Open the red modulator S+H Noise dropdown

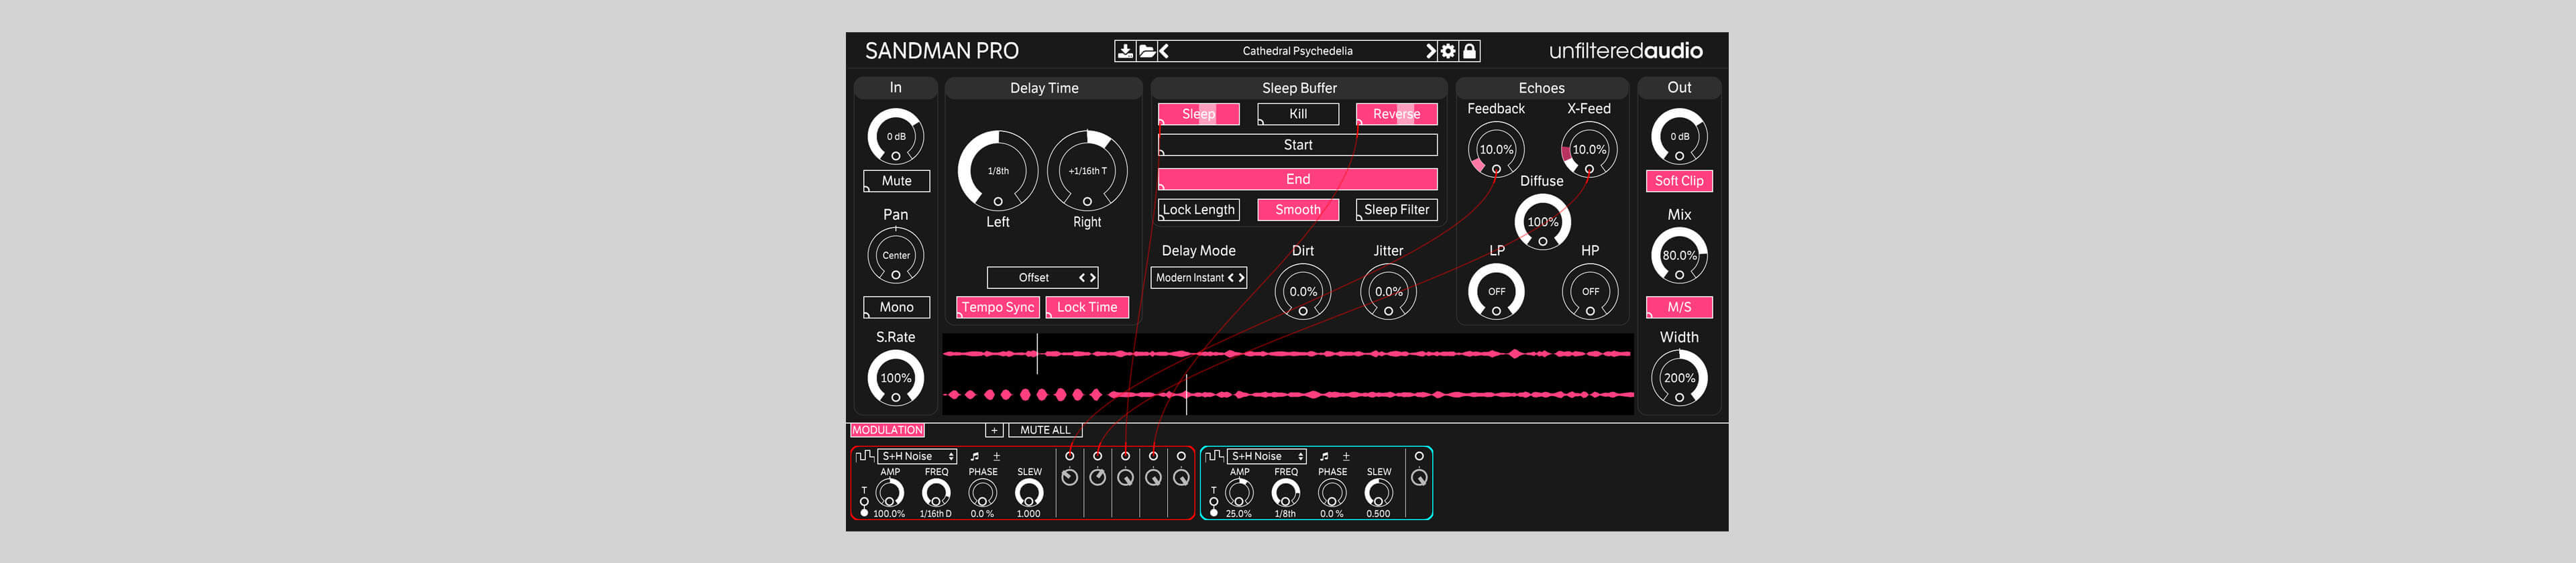pos(916,456)
